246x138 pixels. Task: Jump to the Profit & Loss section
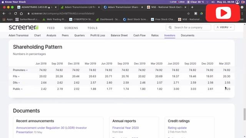98,35
